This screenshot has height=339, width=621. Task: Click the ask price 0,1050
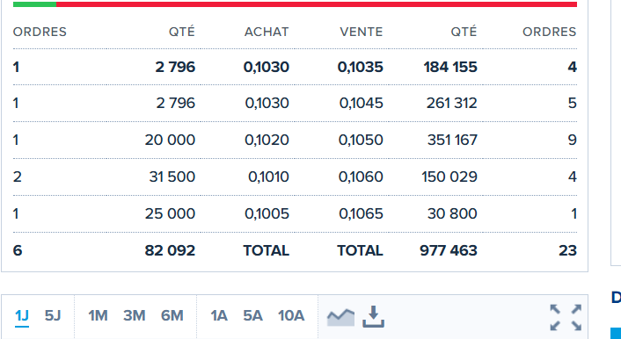click(x=361, y=140)
